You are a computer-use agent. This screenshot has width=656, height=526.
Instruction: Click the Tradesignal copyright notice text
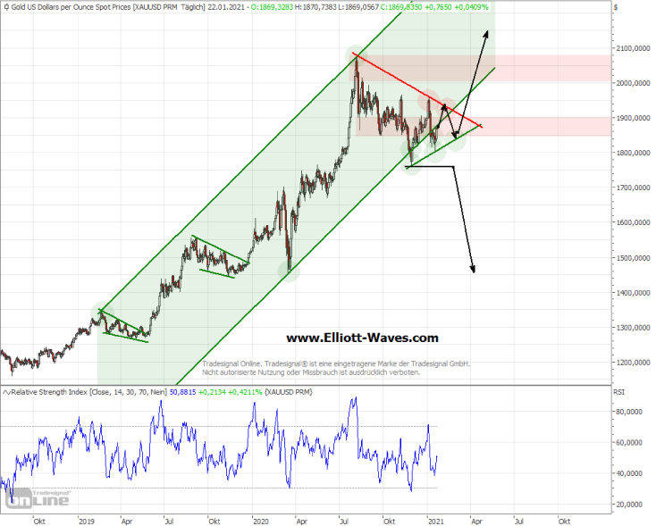click(x=336, y=368)
